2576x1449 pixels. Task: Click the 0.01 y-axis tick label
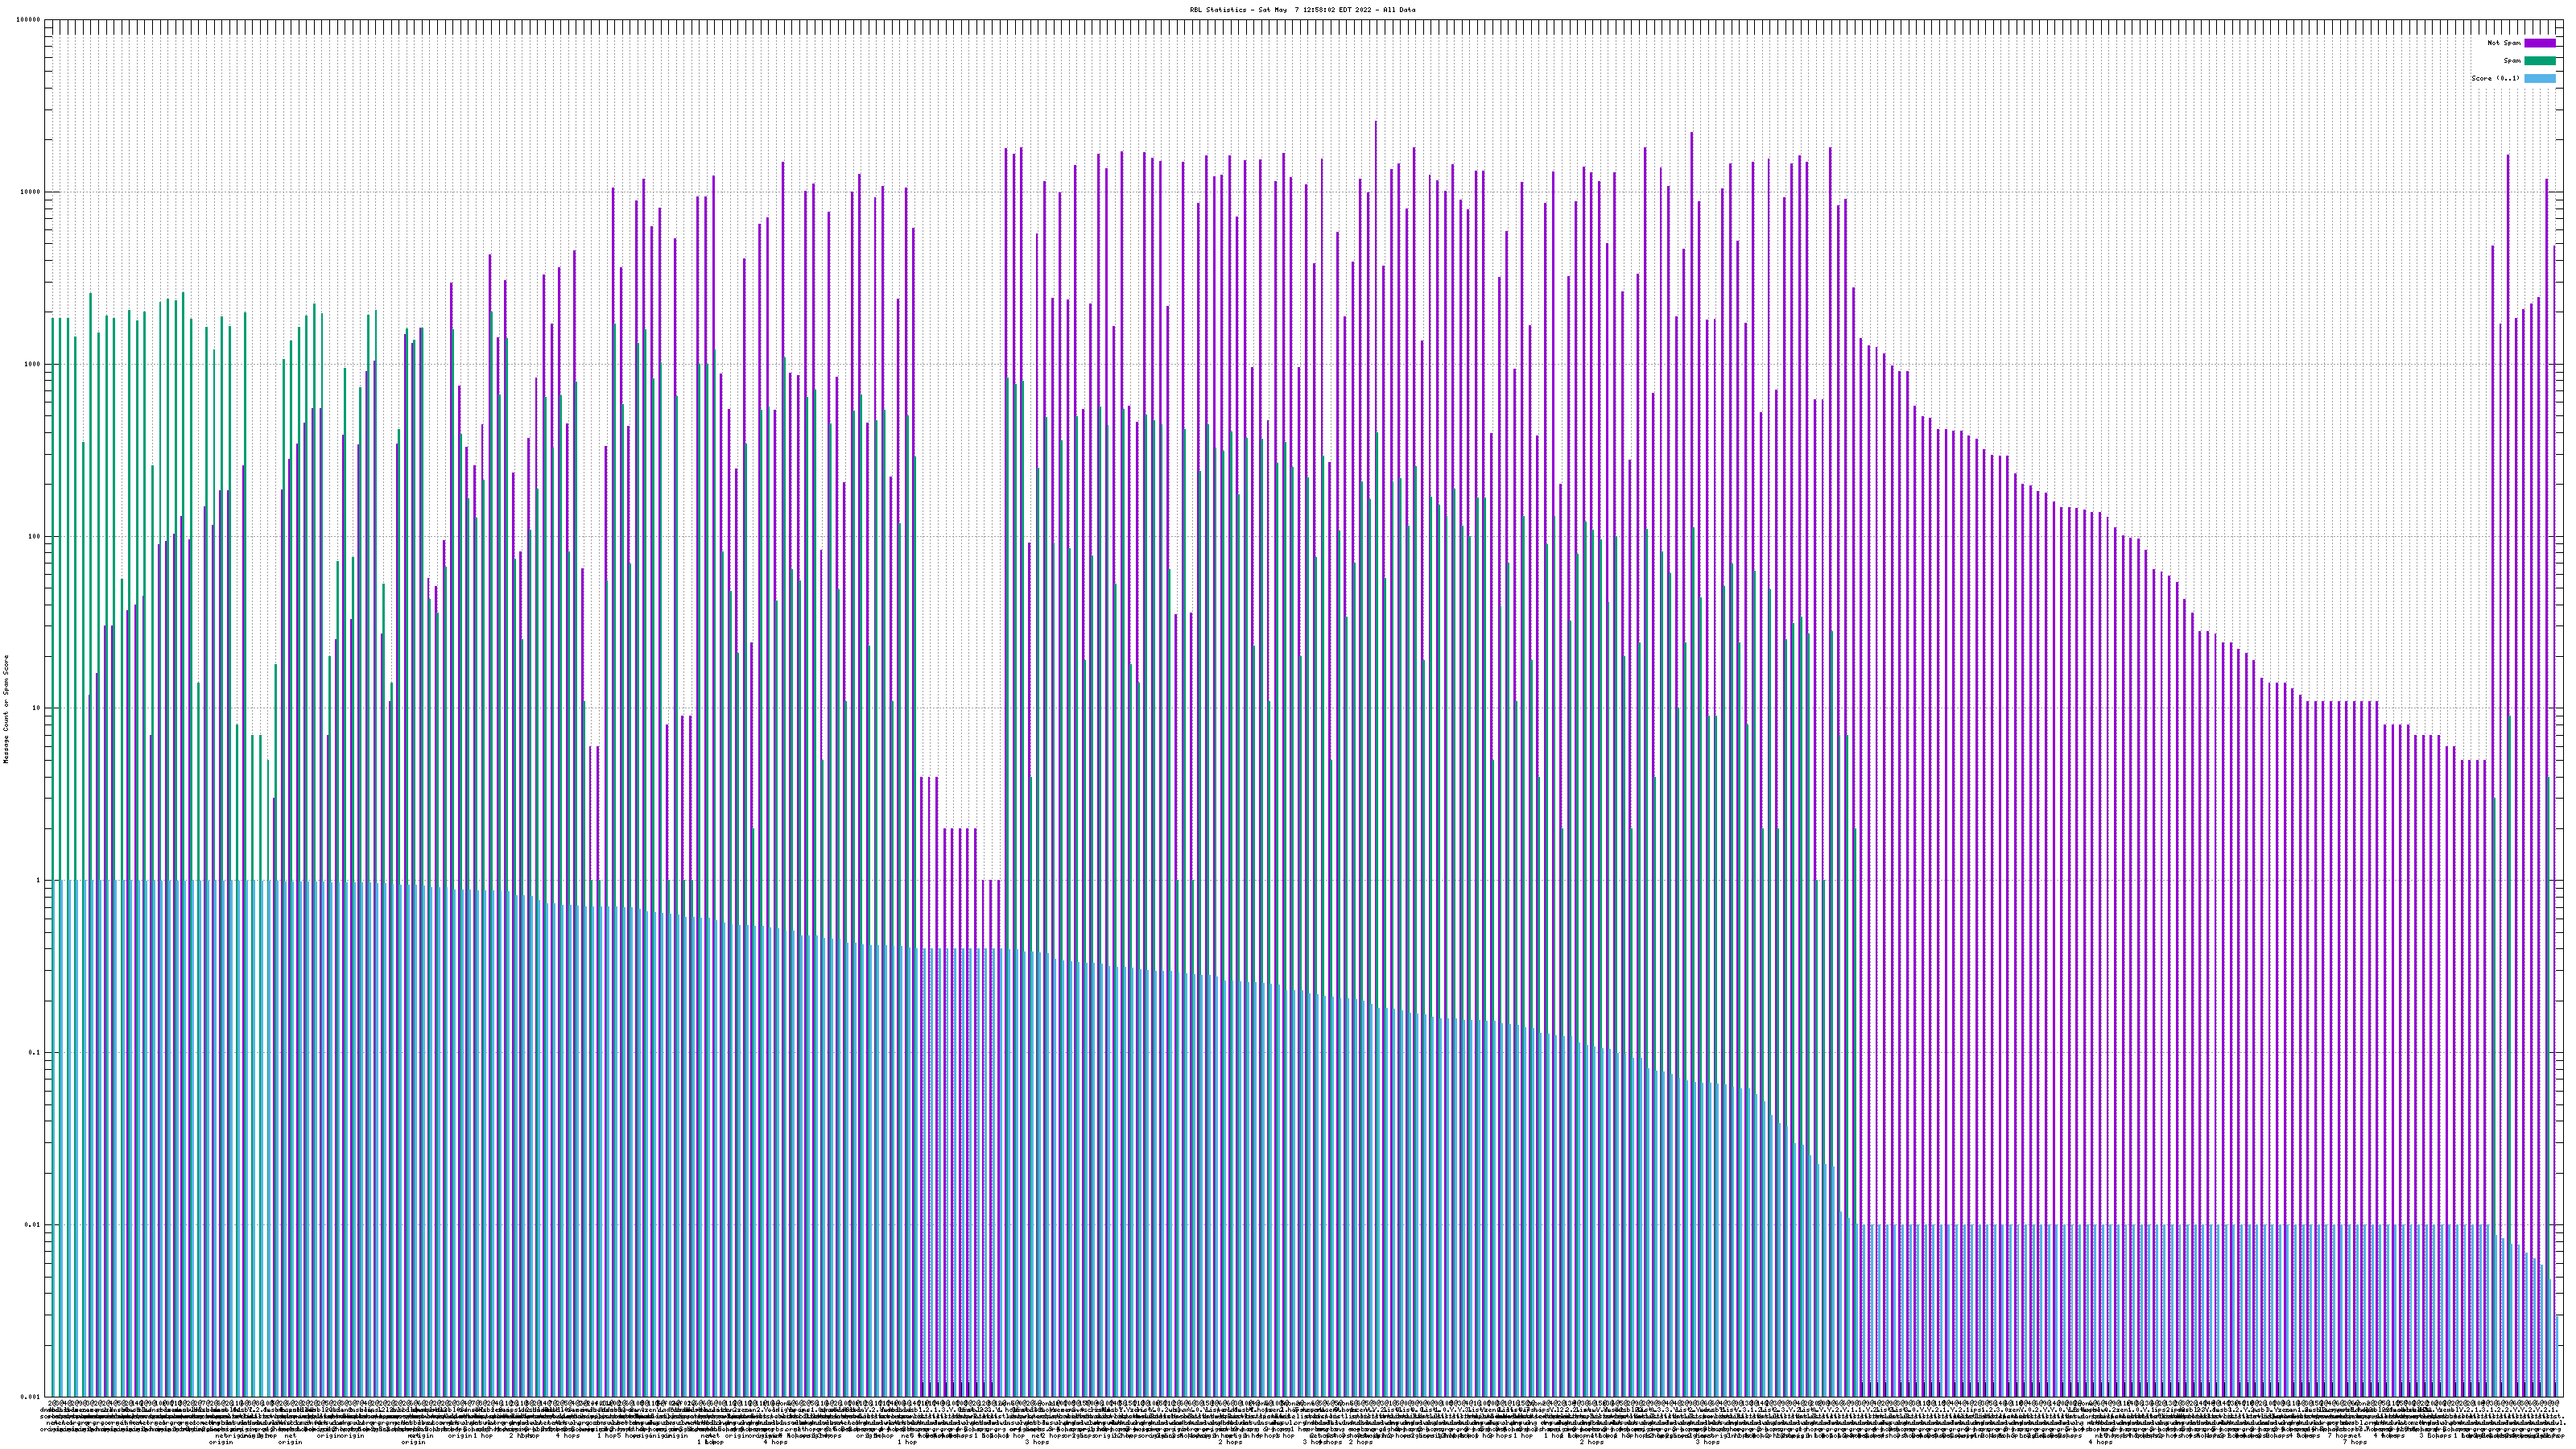point(33,1224)
